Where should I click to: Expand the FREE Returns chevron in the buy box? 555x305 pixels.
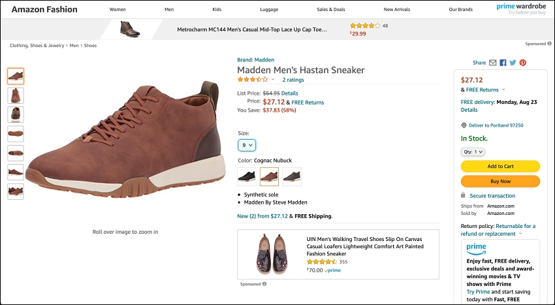click(x=503, y=89)
